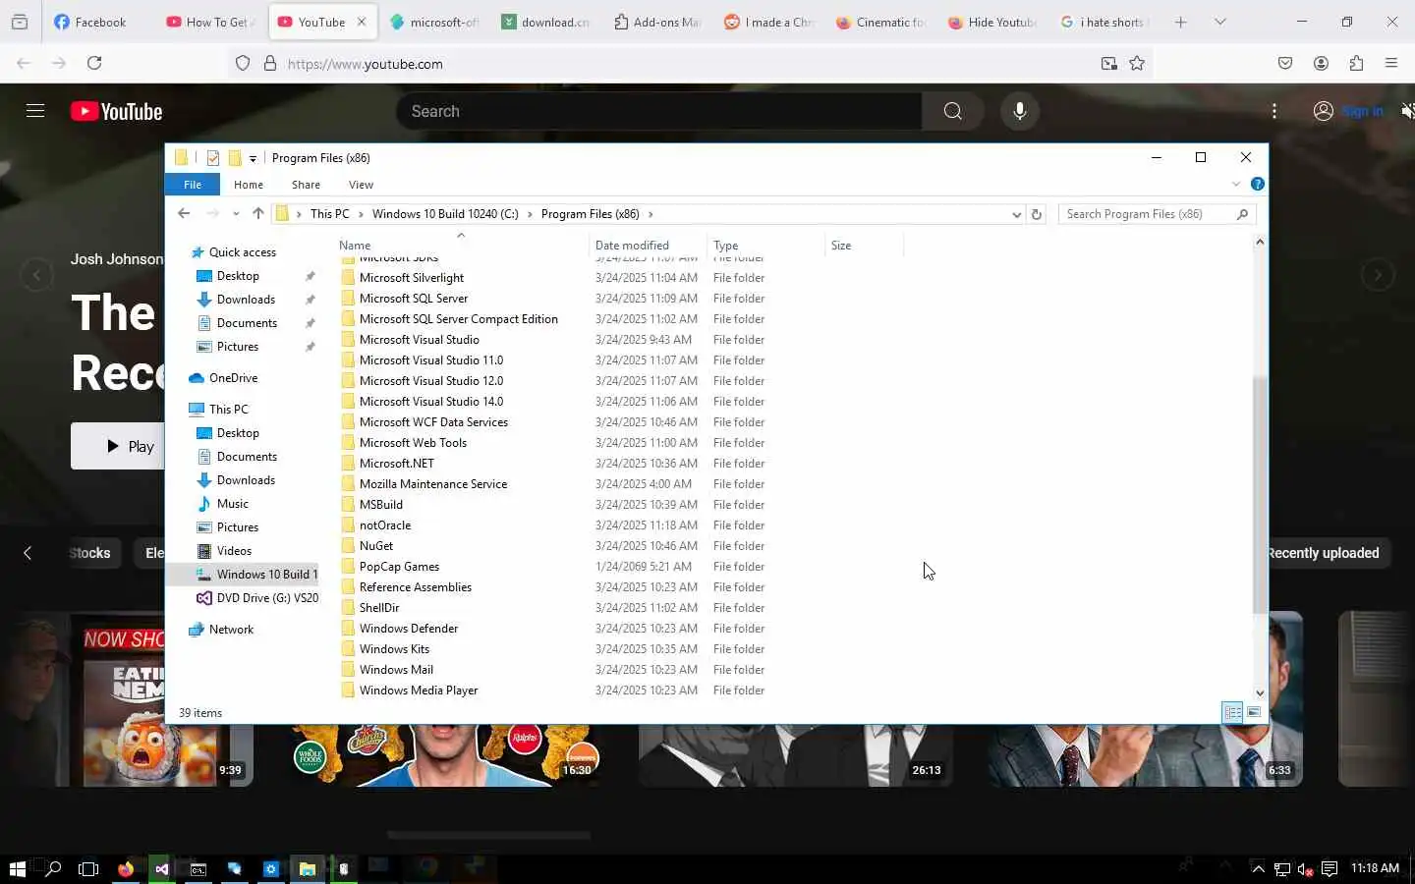This screenshot has width=1415, height=884.
Task: Click the YouTube logo in the header
Action: 117,112
